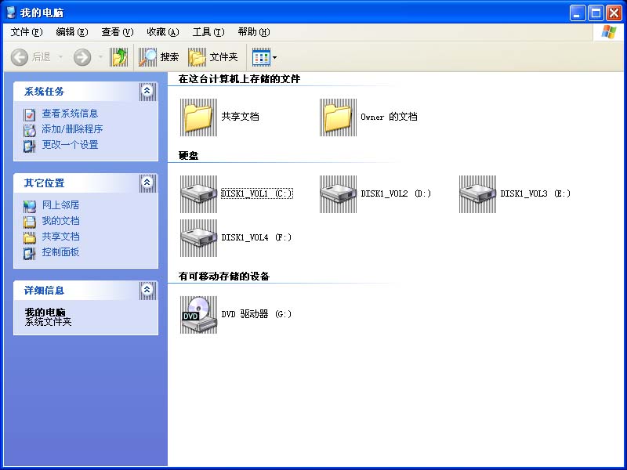Image resolution: width=627 pixels, height=470 pixels.
Task: Click icon beside 添加/删除程序
Action: coord(29,130)
